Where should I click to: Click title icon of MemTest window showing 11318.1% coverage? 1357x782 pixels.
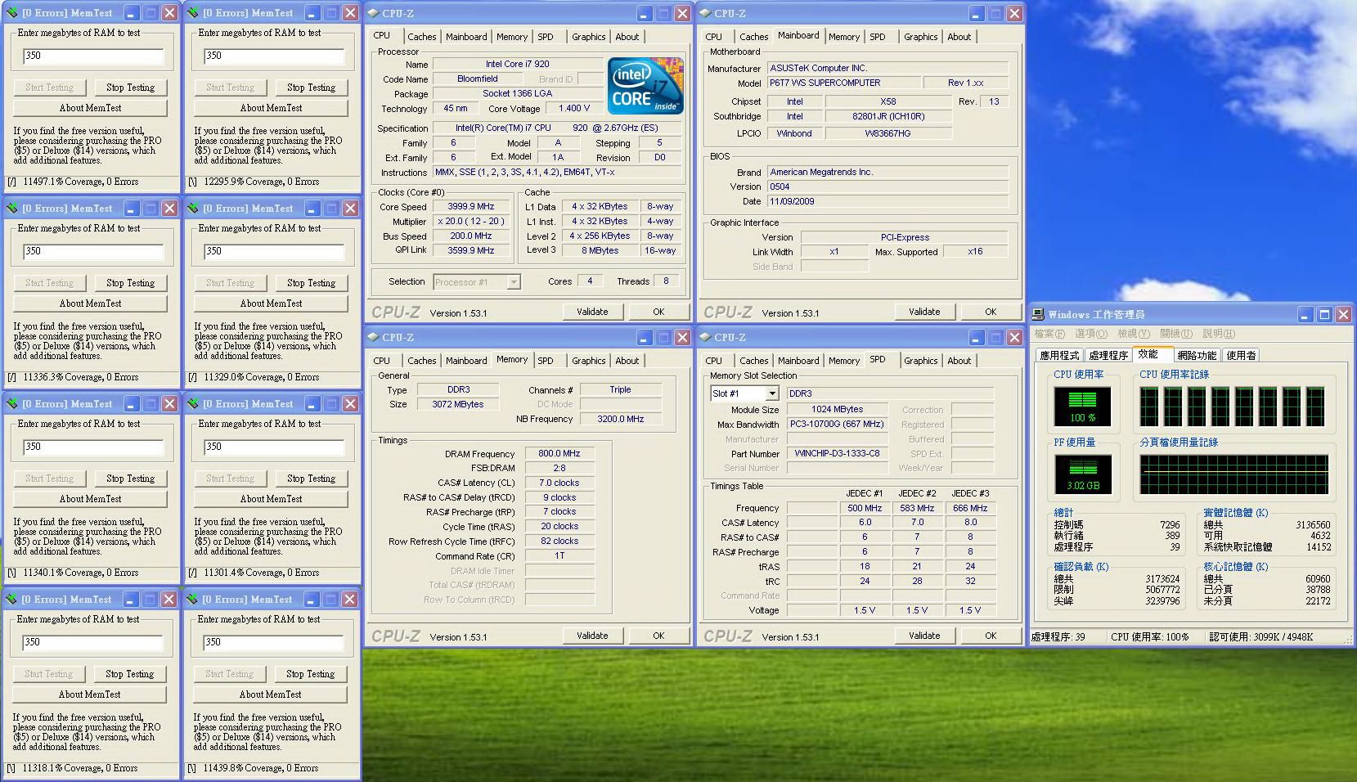[x=11, y=600]
